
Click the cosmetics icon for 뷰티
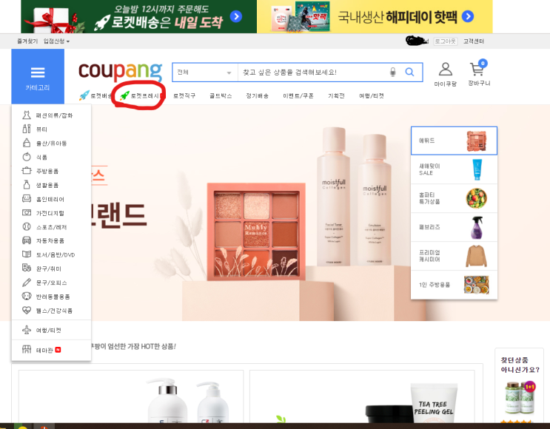click(x=27, y=129)
